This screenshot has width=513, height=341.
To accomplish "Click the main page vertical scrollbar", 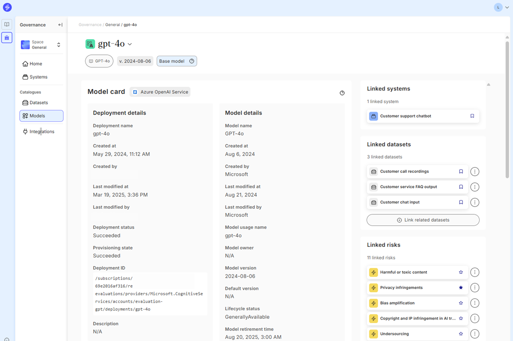I will [x=507, y=108].
